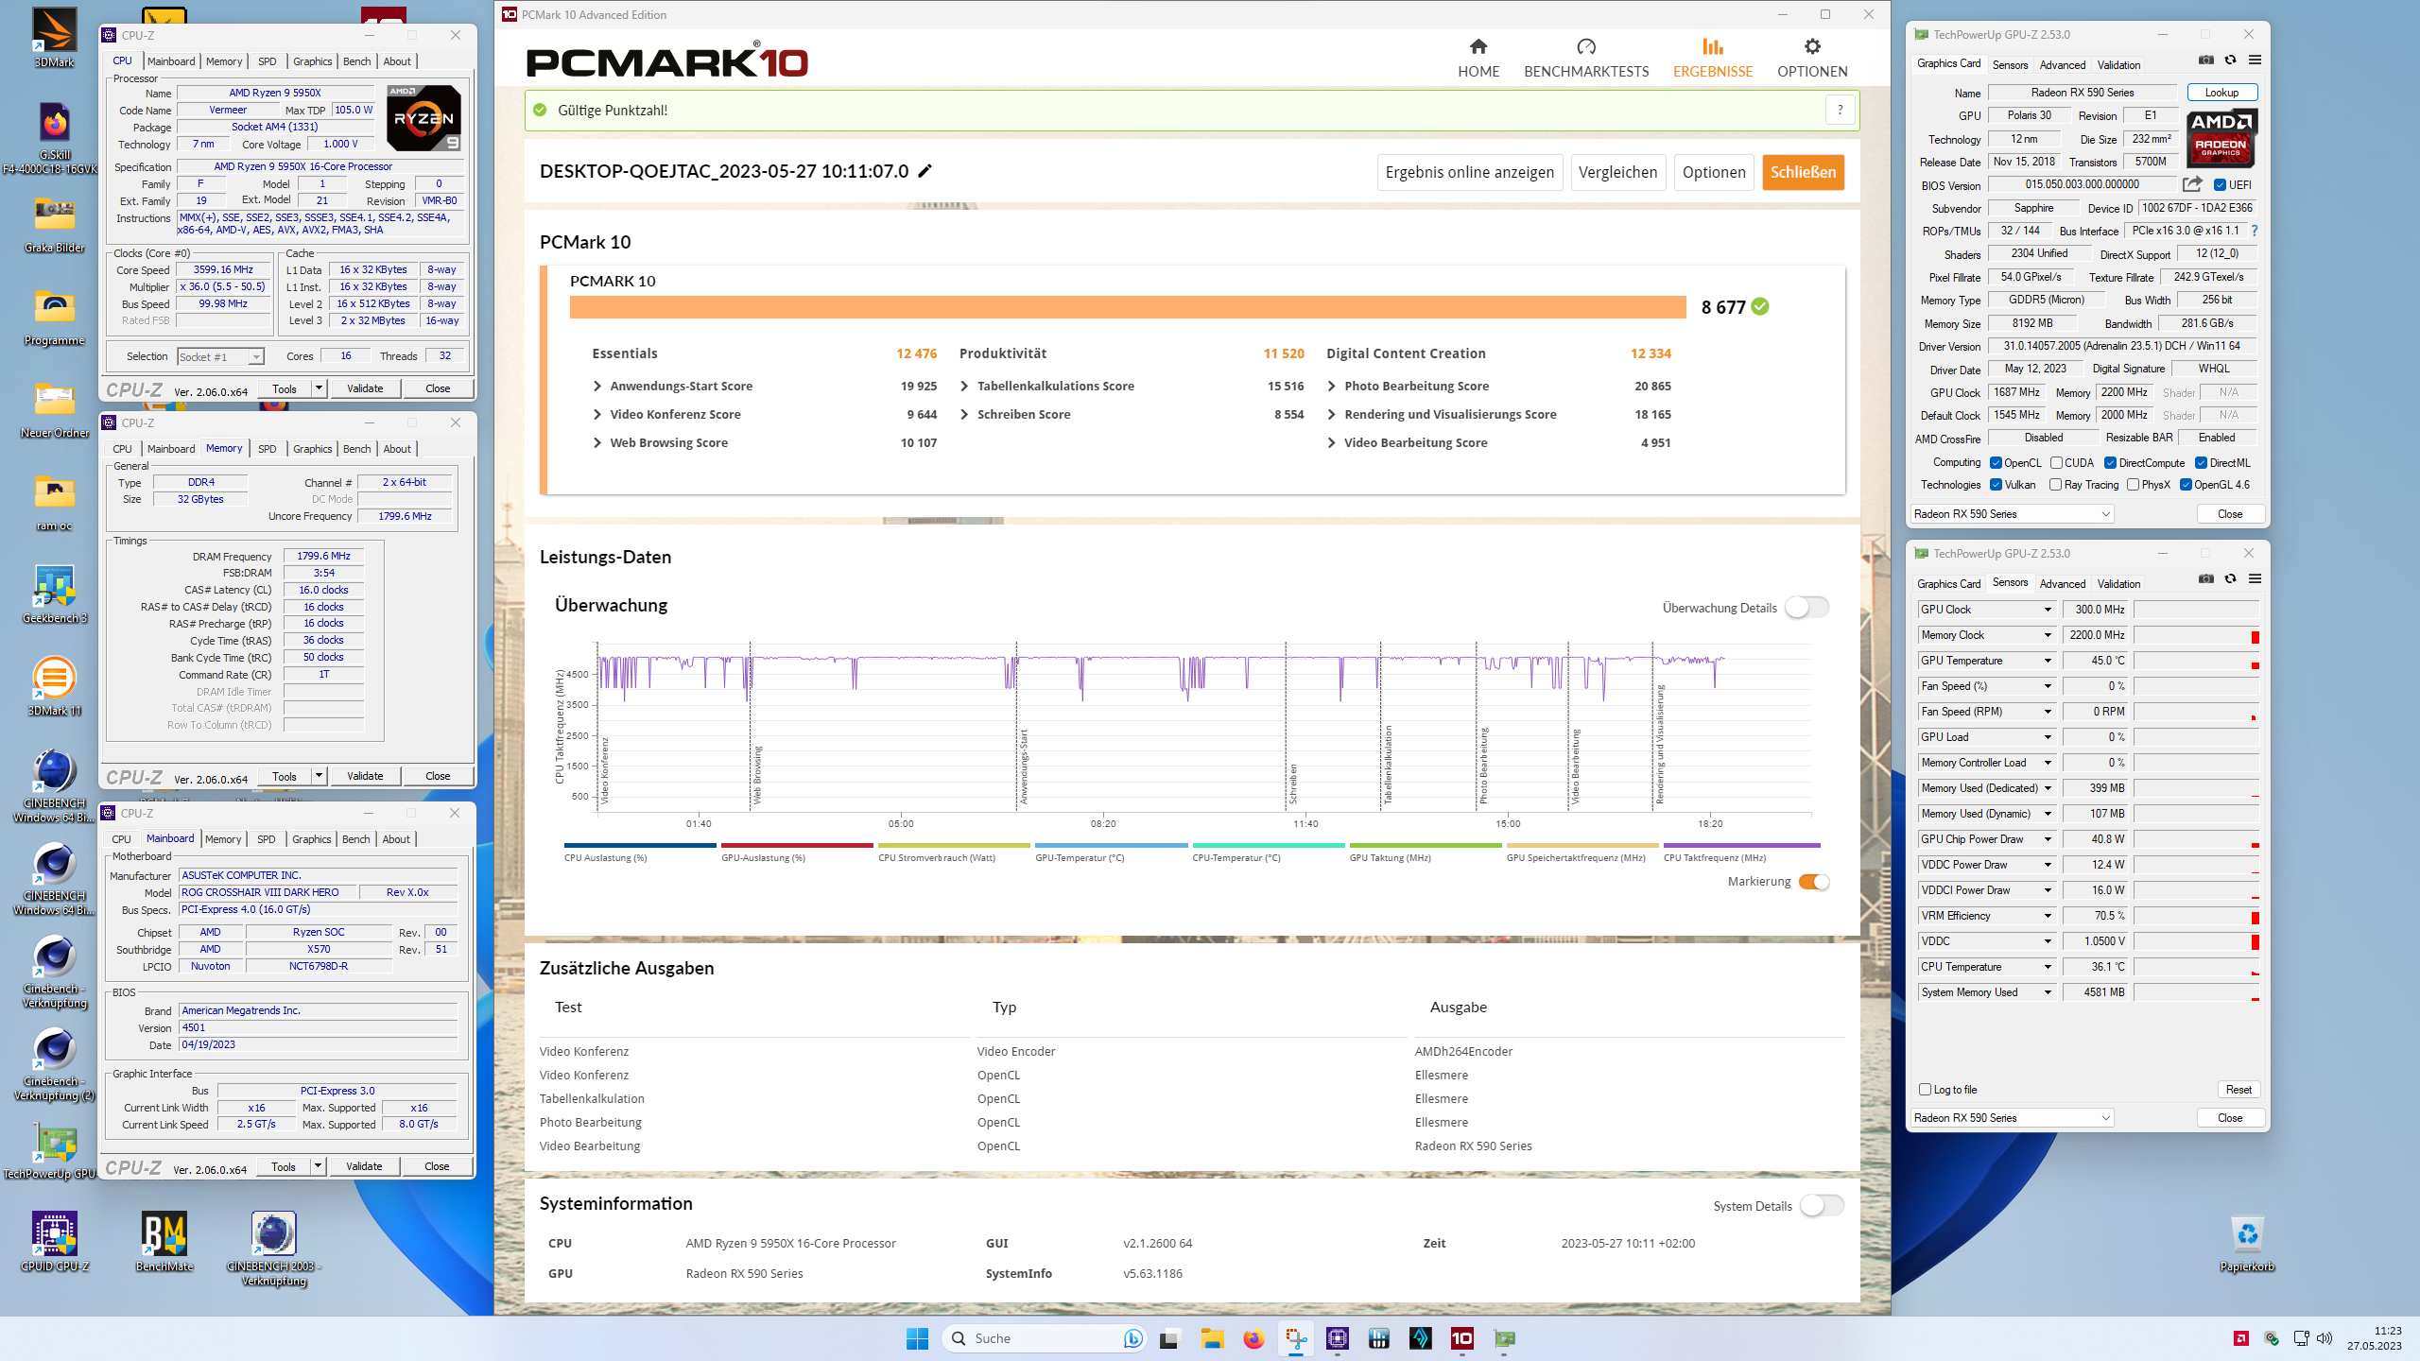Open Papierkorb recycle bin
2420x1361 pixels.
(x=2247, y=1241)
